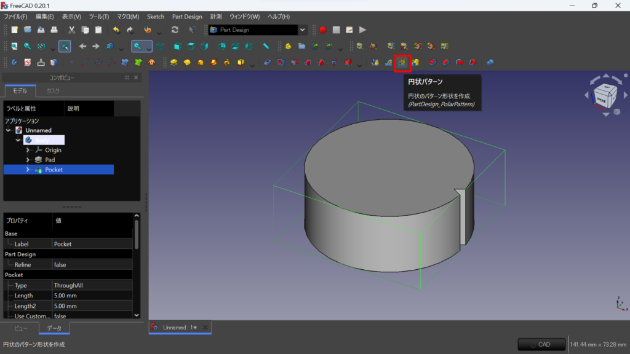The height and width of the screenshot is (354, 630).
Task: Switch to the ビュー property tab
Action: [x=21, y=328]
